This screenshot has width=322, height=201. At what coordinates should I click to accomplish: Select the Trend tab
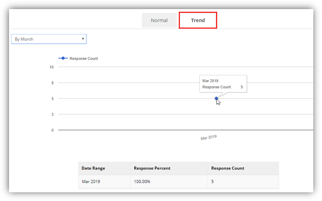[198, 20]
